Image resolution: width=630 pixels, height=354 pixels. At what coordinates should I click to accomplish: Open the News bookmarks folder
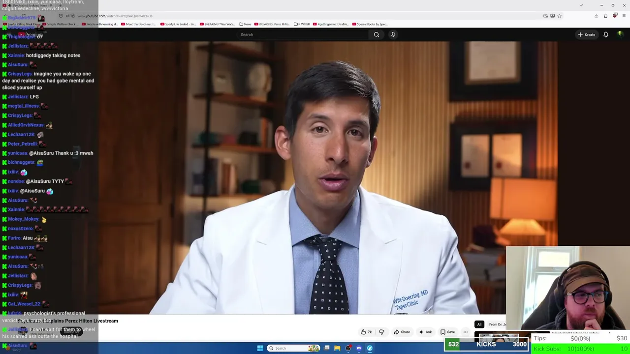(245, 24)
